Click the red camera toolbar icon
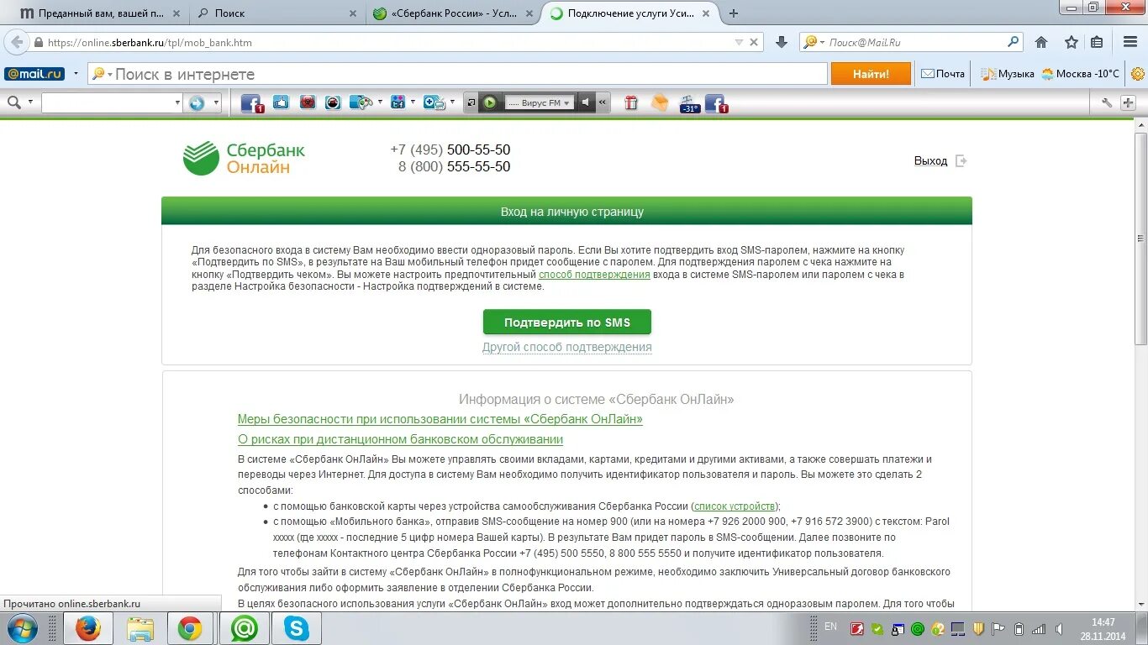 tap(308, 102)
